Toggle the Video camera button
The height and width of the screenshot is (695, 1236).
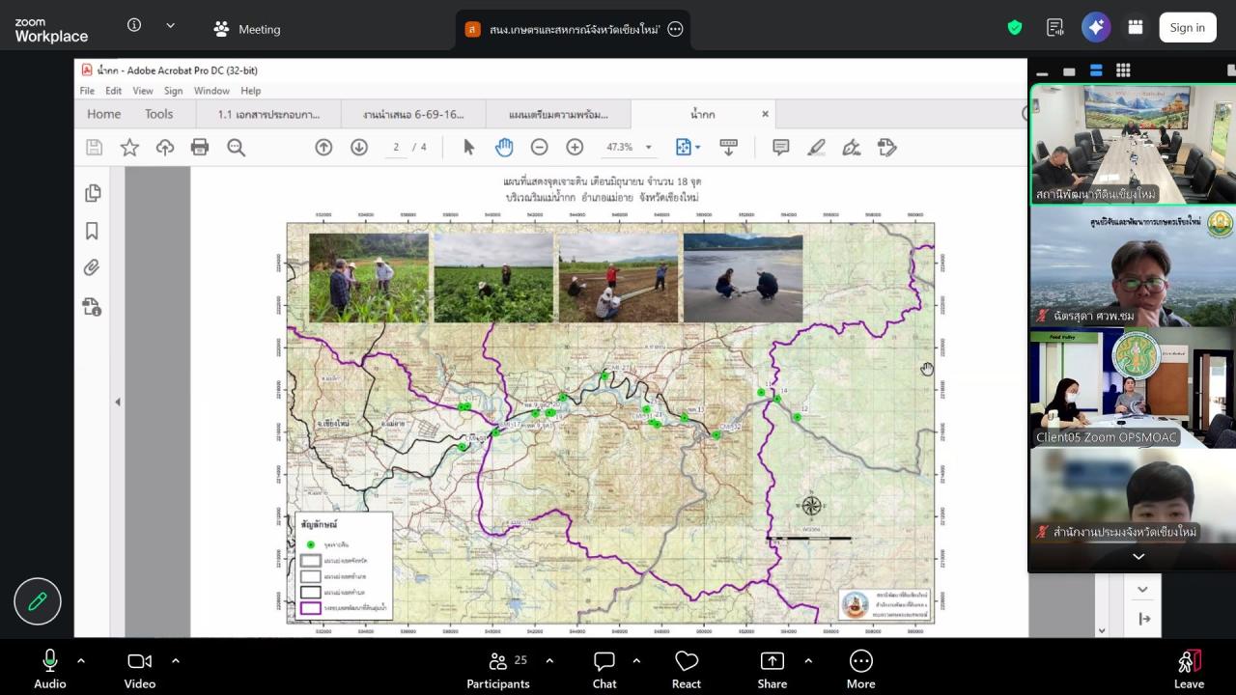click(x=140, y=669)
